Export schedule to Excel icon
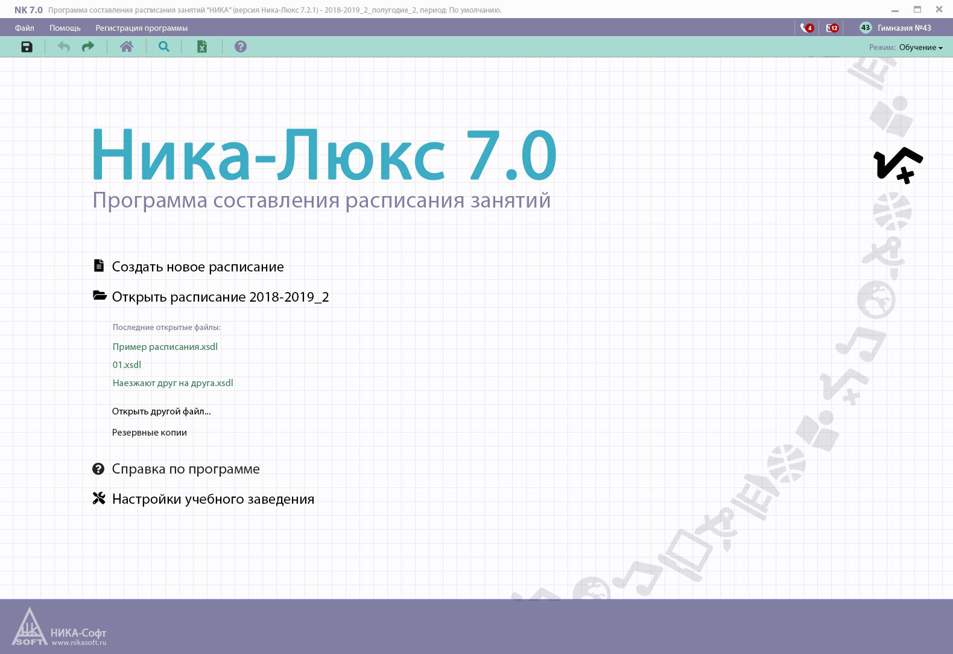Viewport: 953px width, 654px height. (x=202, y=47)
